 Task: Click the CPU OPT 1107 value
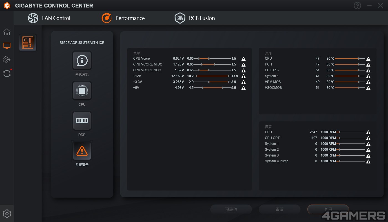pos(313,138)
